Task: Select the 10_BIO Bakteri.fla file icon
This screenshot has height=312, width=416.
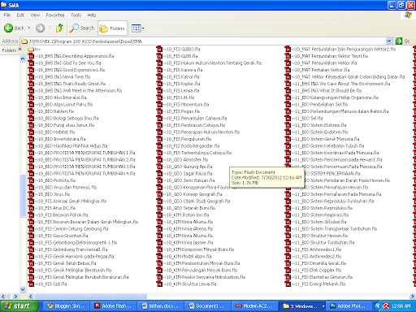Action: [31, 111]
